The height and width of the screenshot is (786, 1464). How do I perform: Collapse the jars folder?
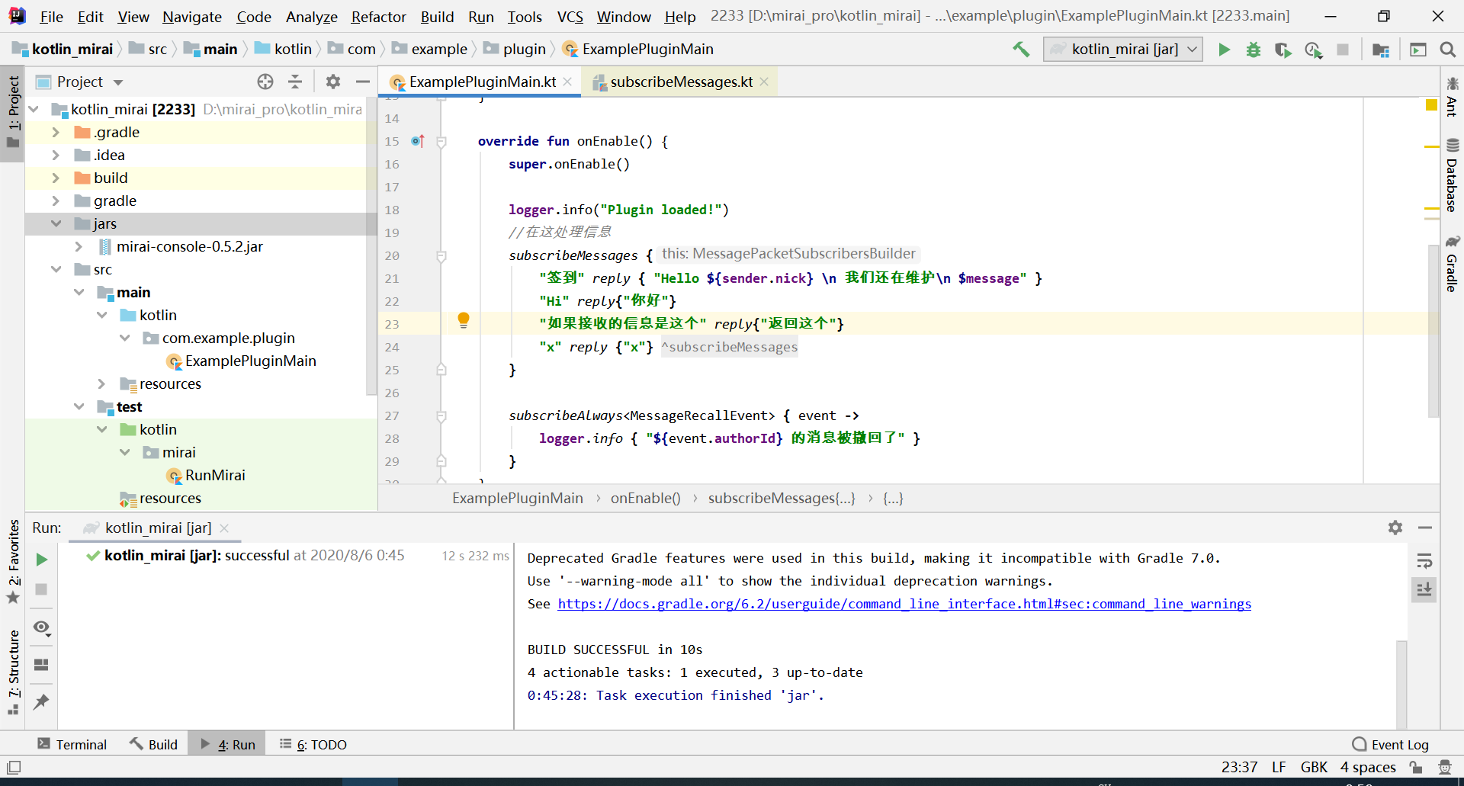56,223
